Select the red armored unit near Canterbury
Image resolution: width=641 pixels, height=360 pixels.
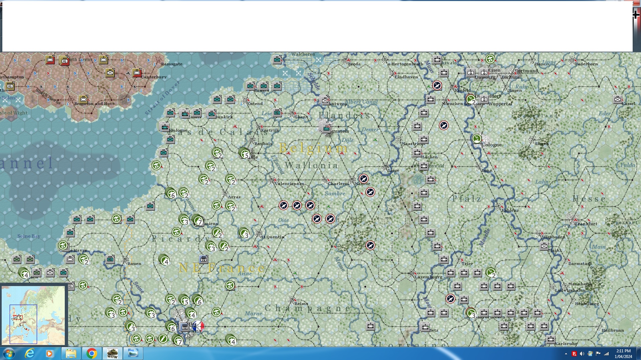click(137, 73)
